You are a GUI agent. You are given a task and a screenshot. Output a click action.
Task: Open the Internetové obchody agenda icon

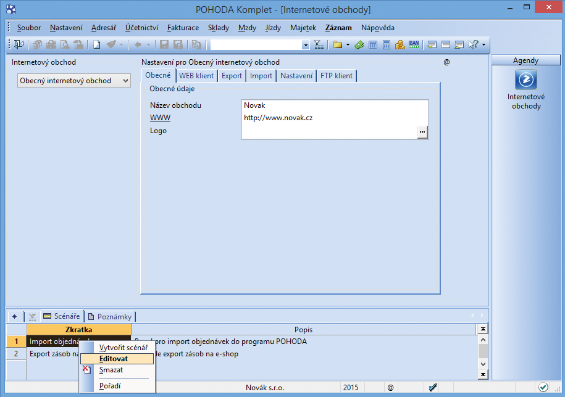coord(526,80)
